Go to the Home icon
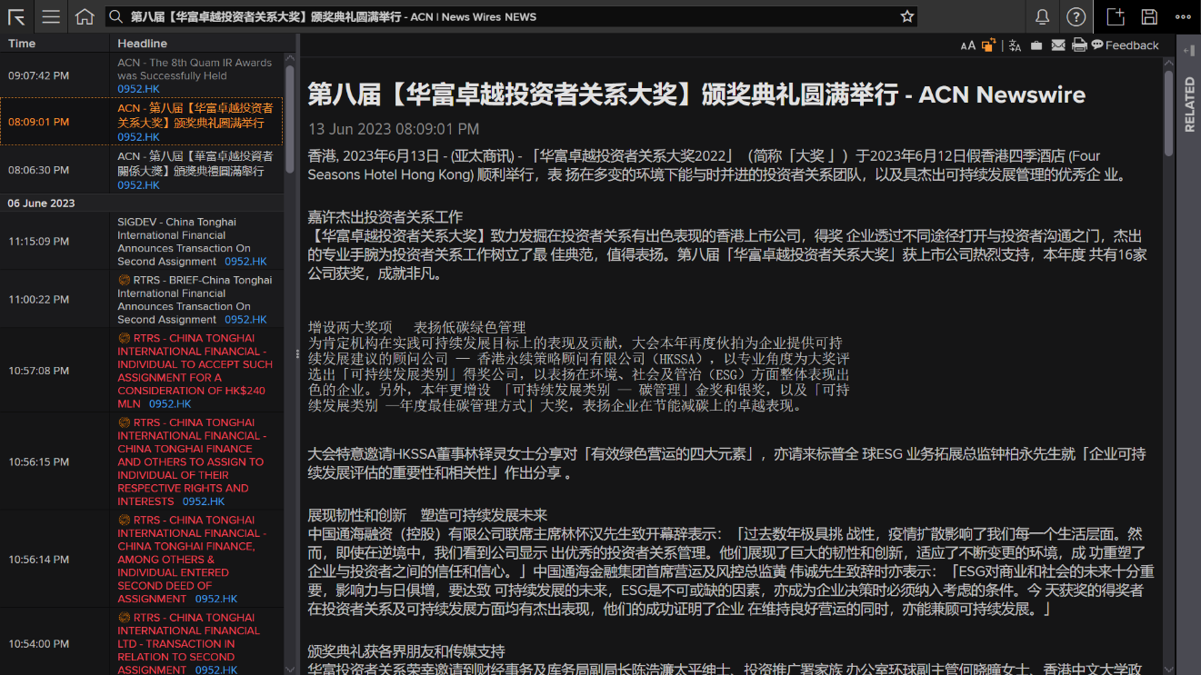The image size is (1201, 675). tap(85, 16)
